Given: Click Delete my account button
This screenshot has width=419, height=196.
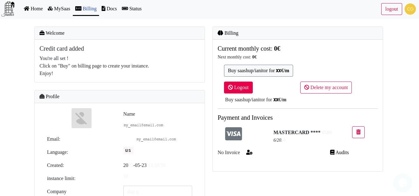Looking at the screenshot, I should click(326, 88).
